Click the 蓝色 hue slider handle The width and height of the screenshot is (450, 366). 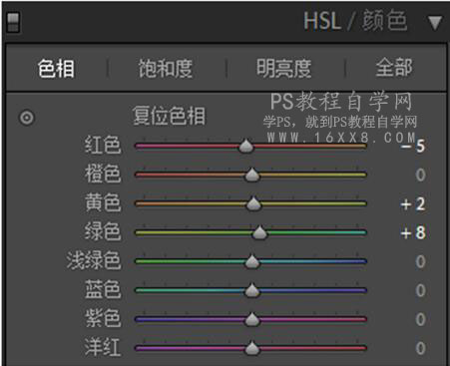pos(251,290)
